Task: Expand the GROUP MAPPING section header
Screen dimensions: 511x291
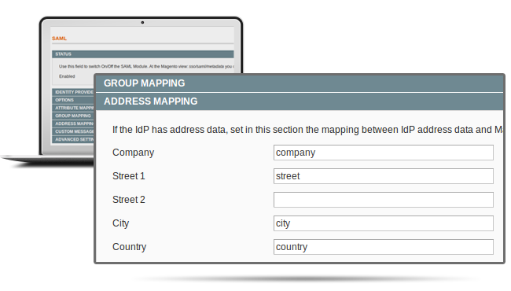Action: pyautogui.click(x=300, y=83)
